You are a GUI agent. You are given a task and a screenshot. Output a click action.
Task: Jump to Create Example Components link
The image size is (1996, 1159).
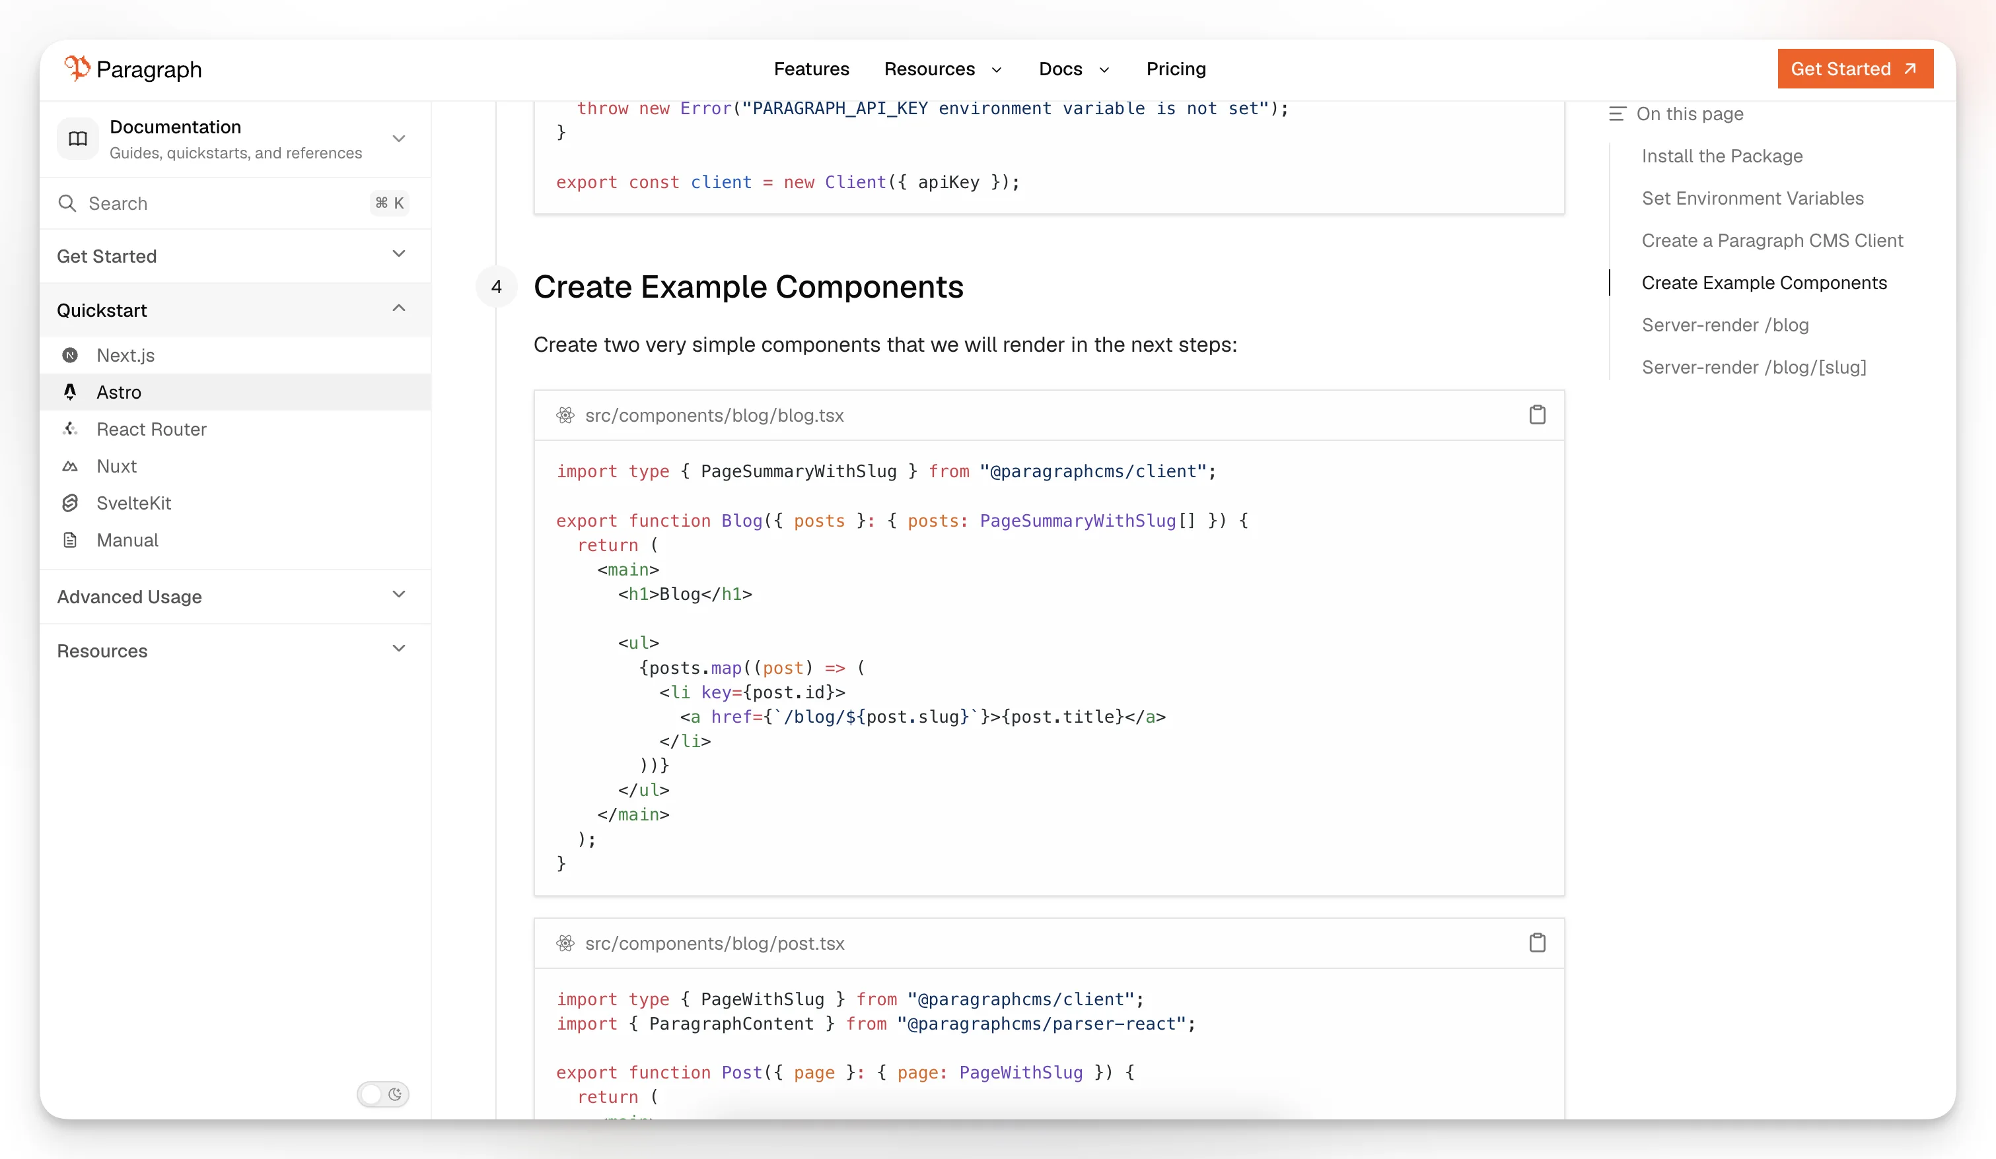[x=1764, y=282]
